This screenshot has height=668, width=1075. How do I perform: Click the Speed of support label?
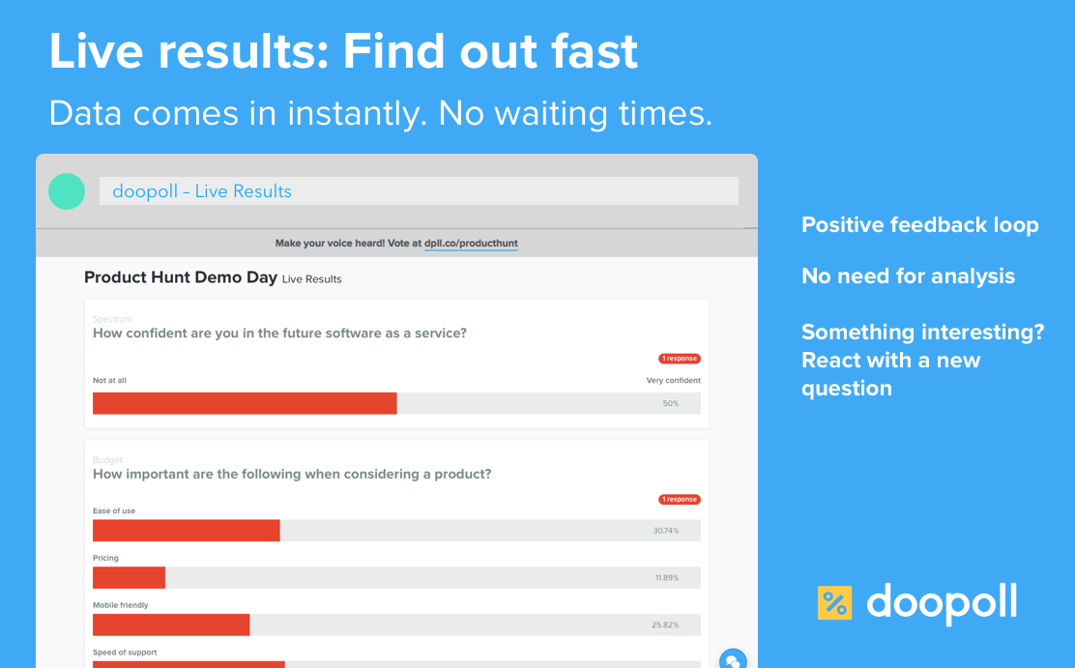coord(125,653)
